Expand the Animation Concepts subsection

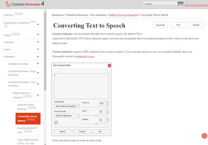tap(38, 64)
